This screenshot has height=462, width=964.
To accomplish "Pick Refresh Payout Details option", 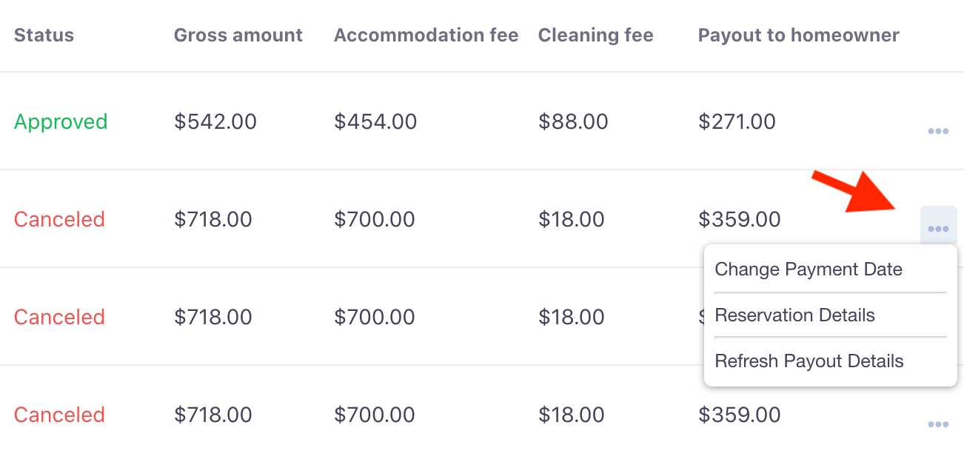I will pos(809,361).
